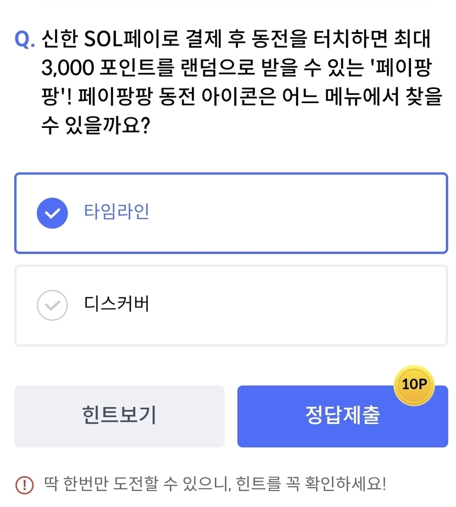The width and height of the screenshot is (456, 507).
Task: Click the blue checkmark beside 타임라인
Action: (x=52, y=213)
